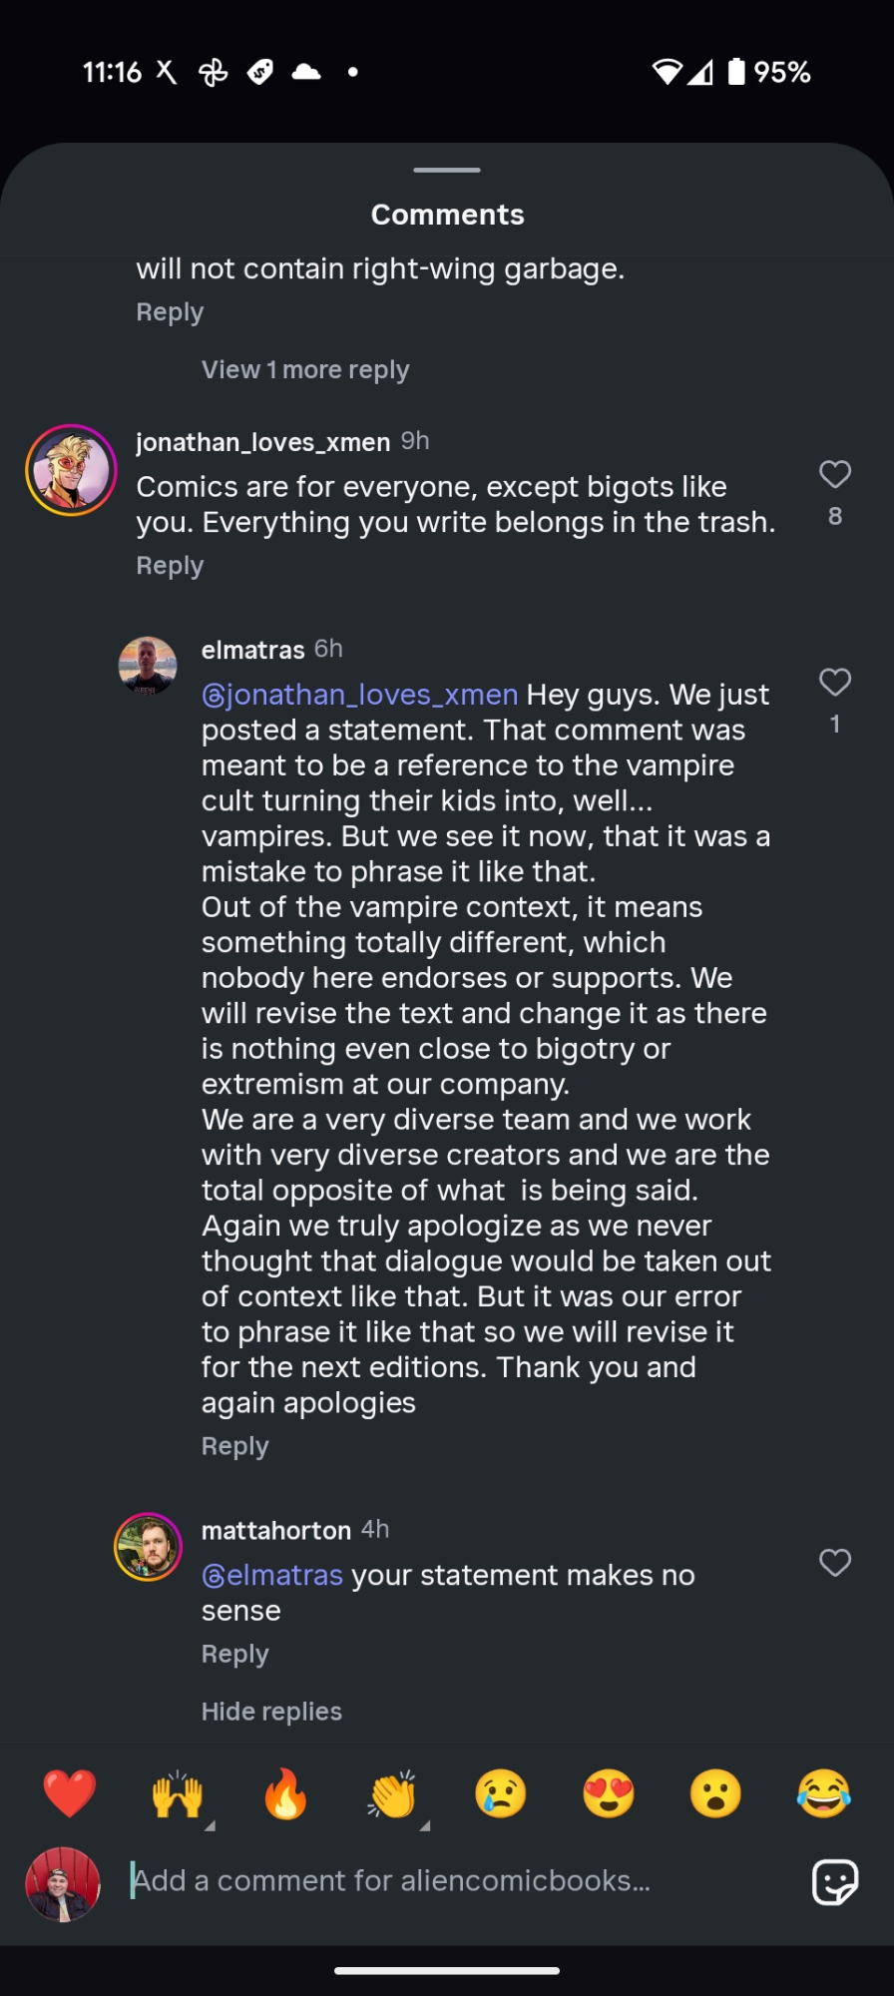Pick the heart-eyes emoji reaction
The image size is (894, 1996).
click(x=609, y=1793)
